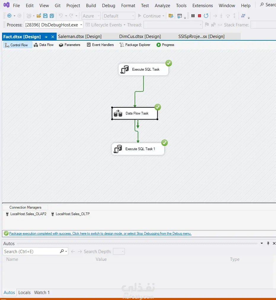This screenshot has height=300, width=276.
Task: Switch to the Saleman.dtsx design tab
Action: (80, 36)
